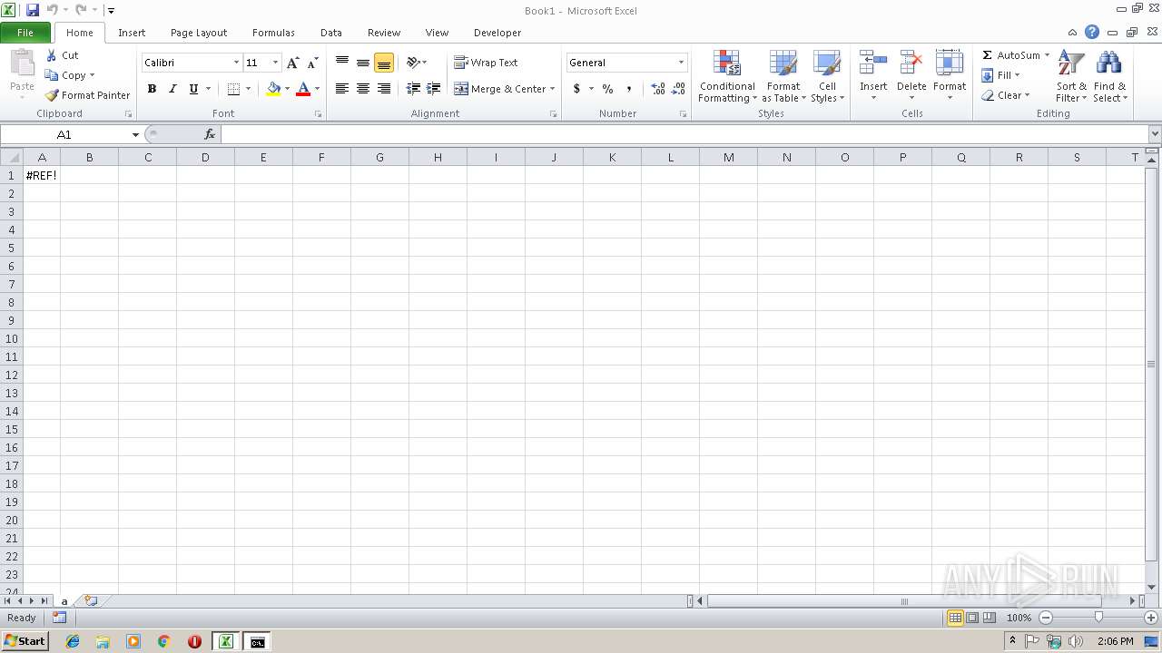This screenshot has height=653, width=1162.
Task: Click the Insert Function fx icon
Action: click(210, 134)
